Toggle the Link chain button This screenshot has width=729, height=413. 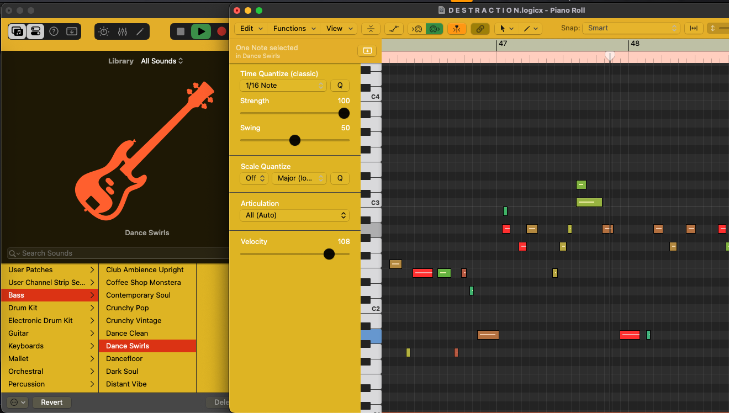click(x=480, y=29)
